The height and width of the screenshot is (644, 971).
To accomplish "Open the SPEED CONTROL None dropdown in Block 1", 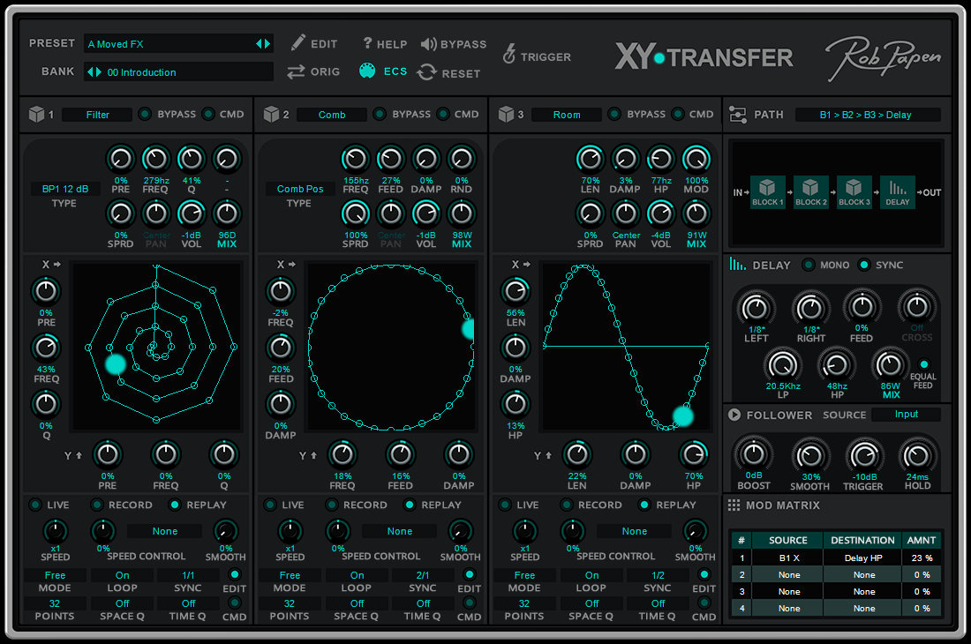I will pyautogui.click(x=163, y=530).
